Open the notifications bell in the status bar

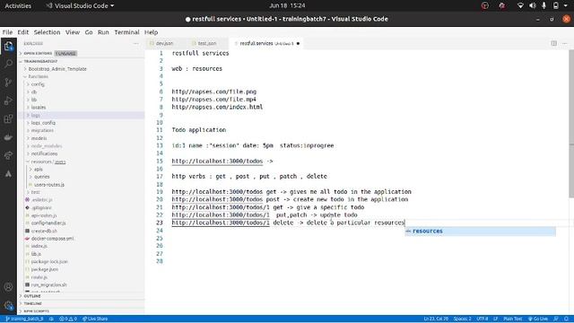[566, 319]
